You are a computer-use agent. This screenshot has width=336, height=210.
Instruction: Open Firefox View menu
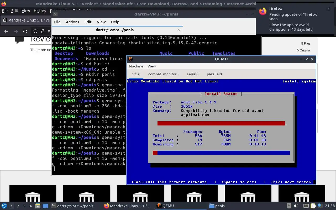[26, 11]
